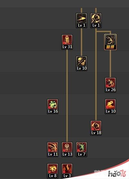Image resolution: width=129 pixels, height=179 pixels.
Task: Pick the Lv 10 red flame beast skill
Action: pyautogui.click(x=110, y=107)
